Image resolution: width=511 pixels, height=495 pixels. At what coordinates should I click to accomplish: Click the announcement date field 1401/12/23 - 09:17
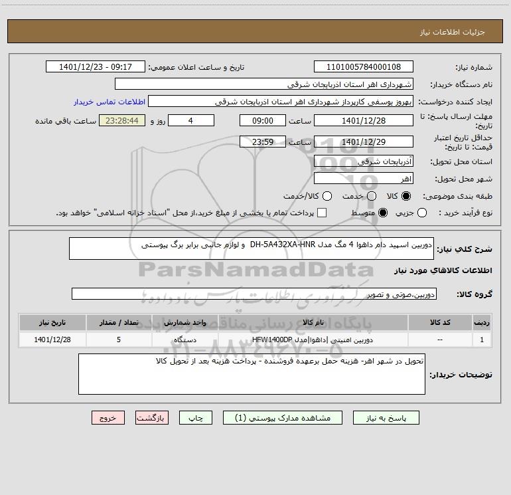96,66
